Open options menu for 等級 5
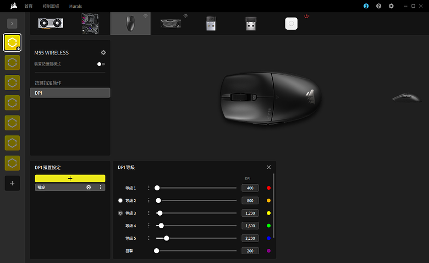The width and height of the screenshot is (429, 263). pyautogui.click(x=148, y=238)
